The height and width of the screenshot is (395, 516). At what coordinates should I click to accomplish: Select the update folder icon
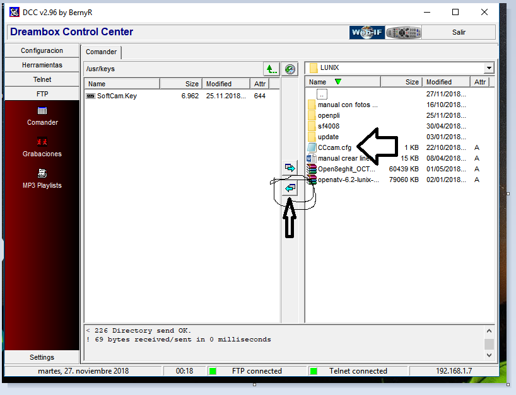coord(312,137)
